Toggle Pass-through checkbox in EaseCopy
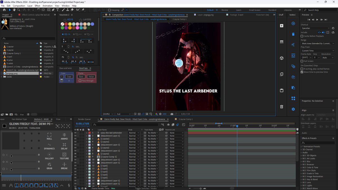Viewport: 338px width, 190px height. 80,81
